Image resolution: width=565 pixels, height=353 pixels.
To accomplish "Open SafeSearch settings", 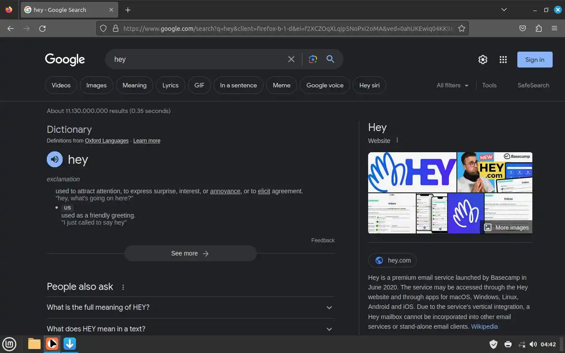I will [x=533, y=85].
